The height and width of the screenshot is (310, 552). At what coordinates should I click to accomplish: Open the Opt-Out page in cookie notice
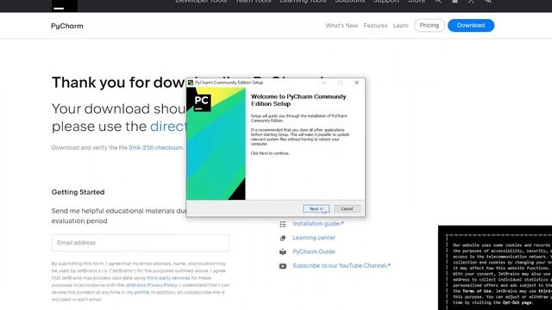point(517,302)
